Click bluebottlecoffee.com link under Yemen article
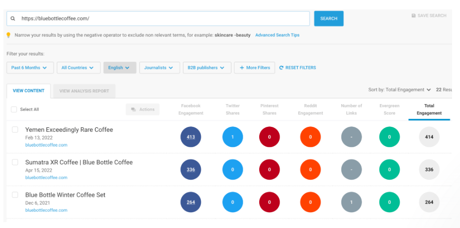The width and height of the screenshot is (460, 228). pos(46,145)
